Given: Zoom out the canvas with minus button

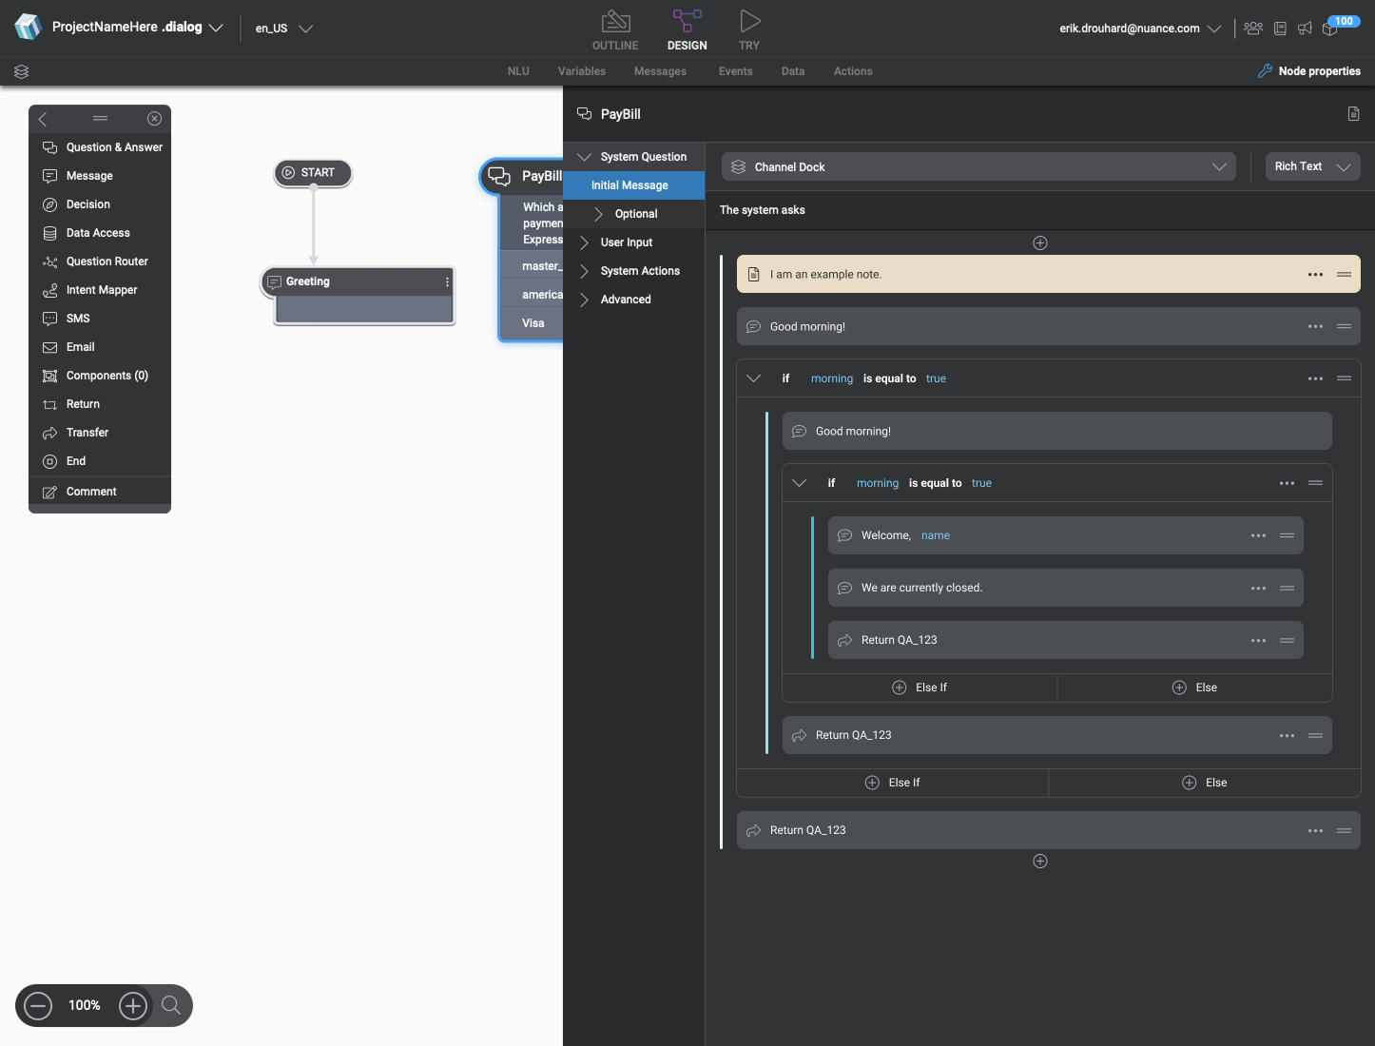Looking at the screenshot, I should 38,1005.
